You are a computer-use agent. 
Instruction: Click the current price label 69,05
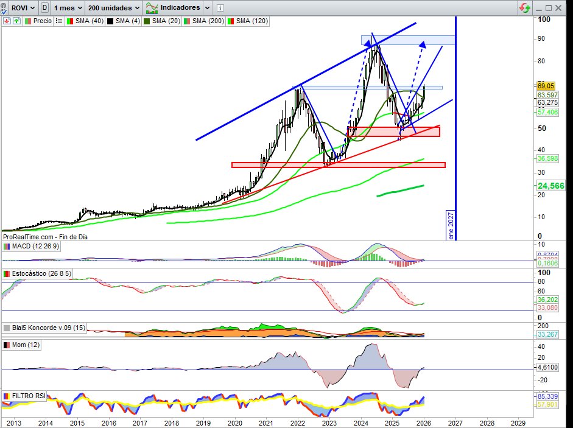point(546,86)
